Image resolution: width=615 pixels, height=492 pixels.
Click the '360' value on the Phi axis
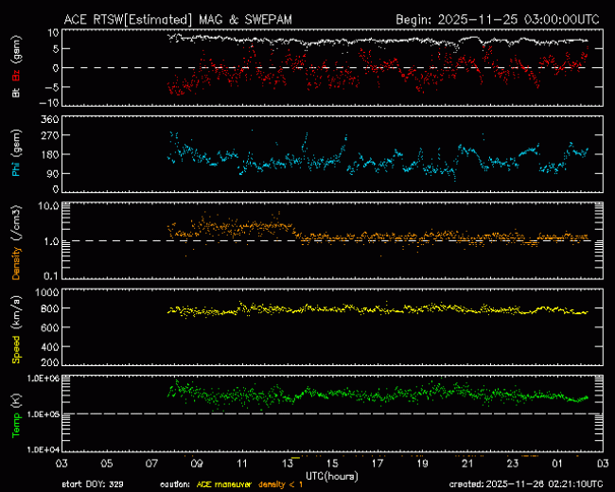pos(49,119)
